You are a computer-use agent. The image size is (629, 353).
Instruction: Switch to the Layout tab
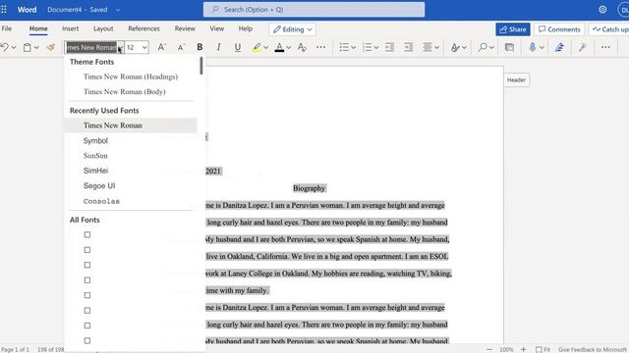click(x=103, y=28)
